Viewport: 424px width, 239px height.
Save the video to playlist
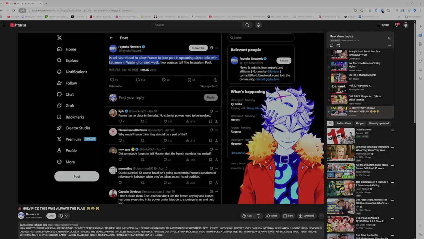click(x=288, y=216)
